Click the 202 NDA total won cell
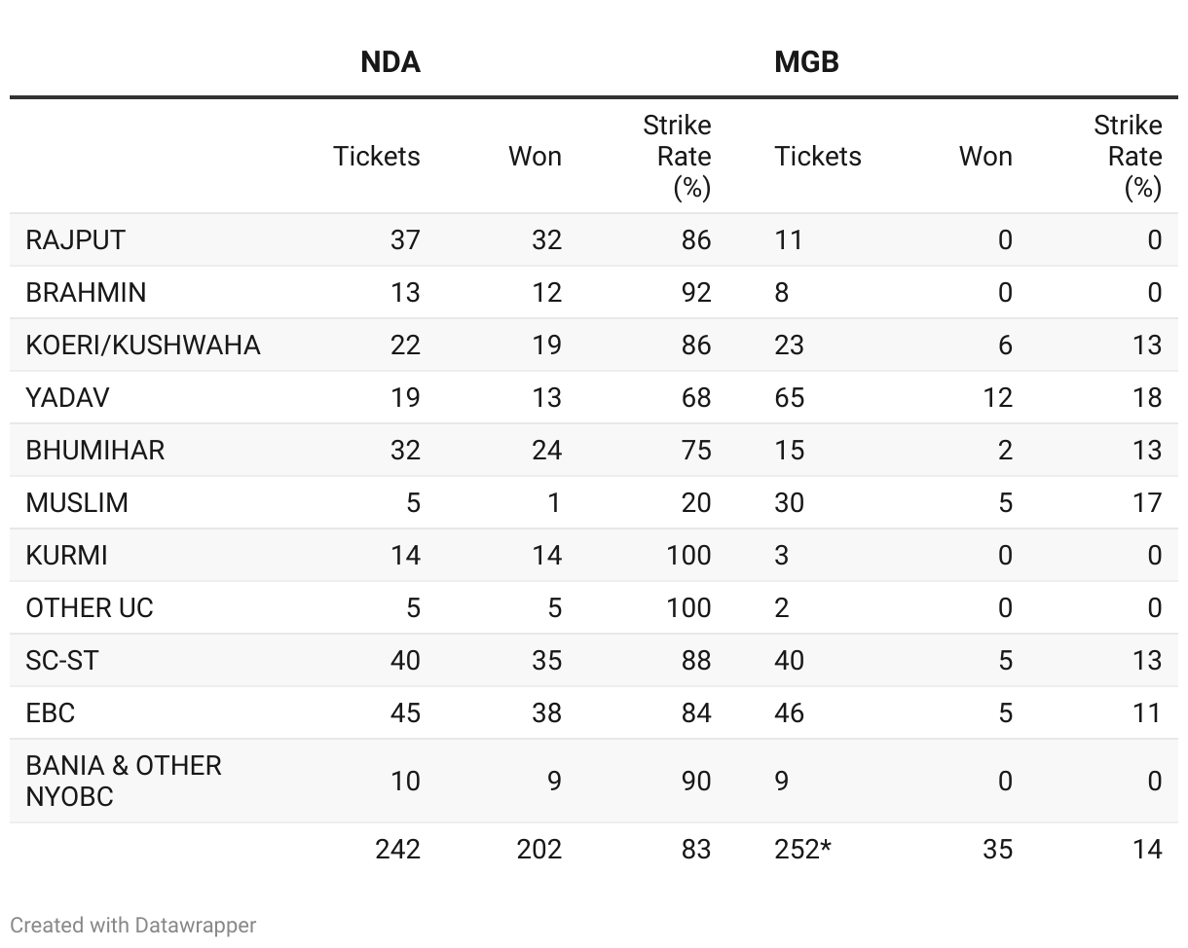This screenshot has width=1188, height=948. [539, 850]
